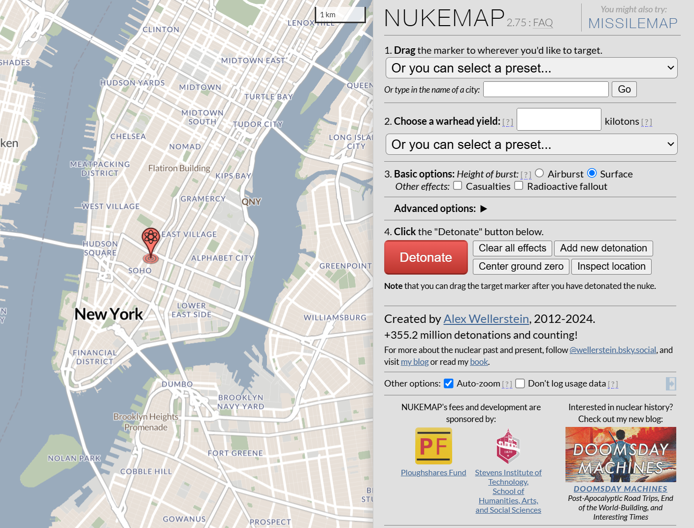This screenshot has height=528, width=694.
Task: Open the my blog link
Action: pyautogui.click(x=415, y=362)
